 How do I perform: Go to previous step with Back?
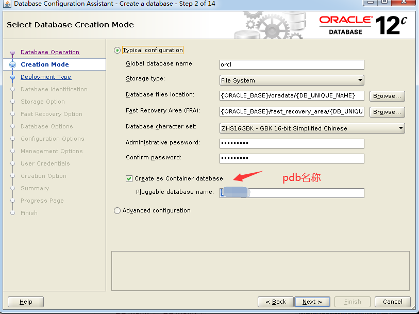coord(276,302)
